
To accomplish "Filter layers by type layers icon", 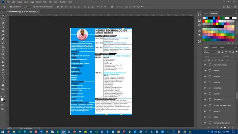I will tap(226, 52).
